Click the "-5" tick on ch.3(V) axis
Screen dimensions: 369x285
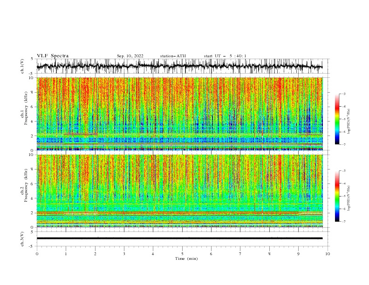tap(32, 246)
